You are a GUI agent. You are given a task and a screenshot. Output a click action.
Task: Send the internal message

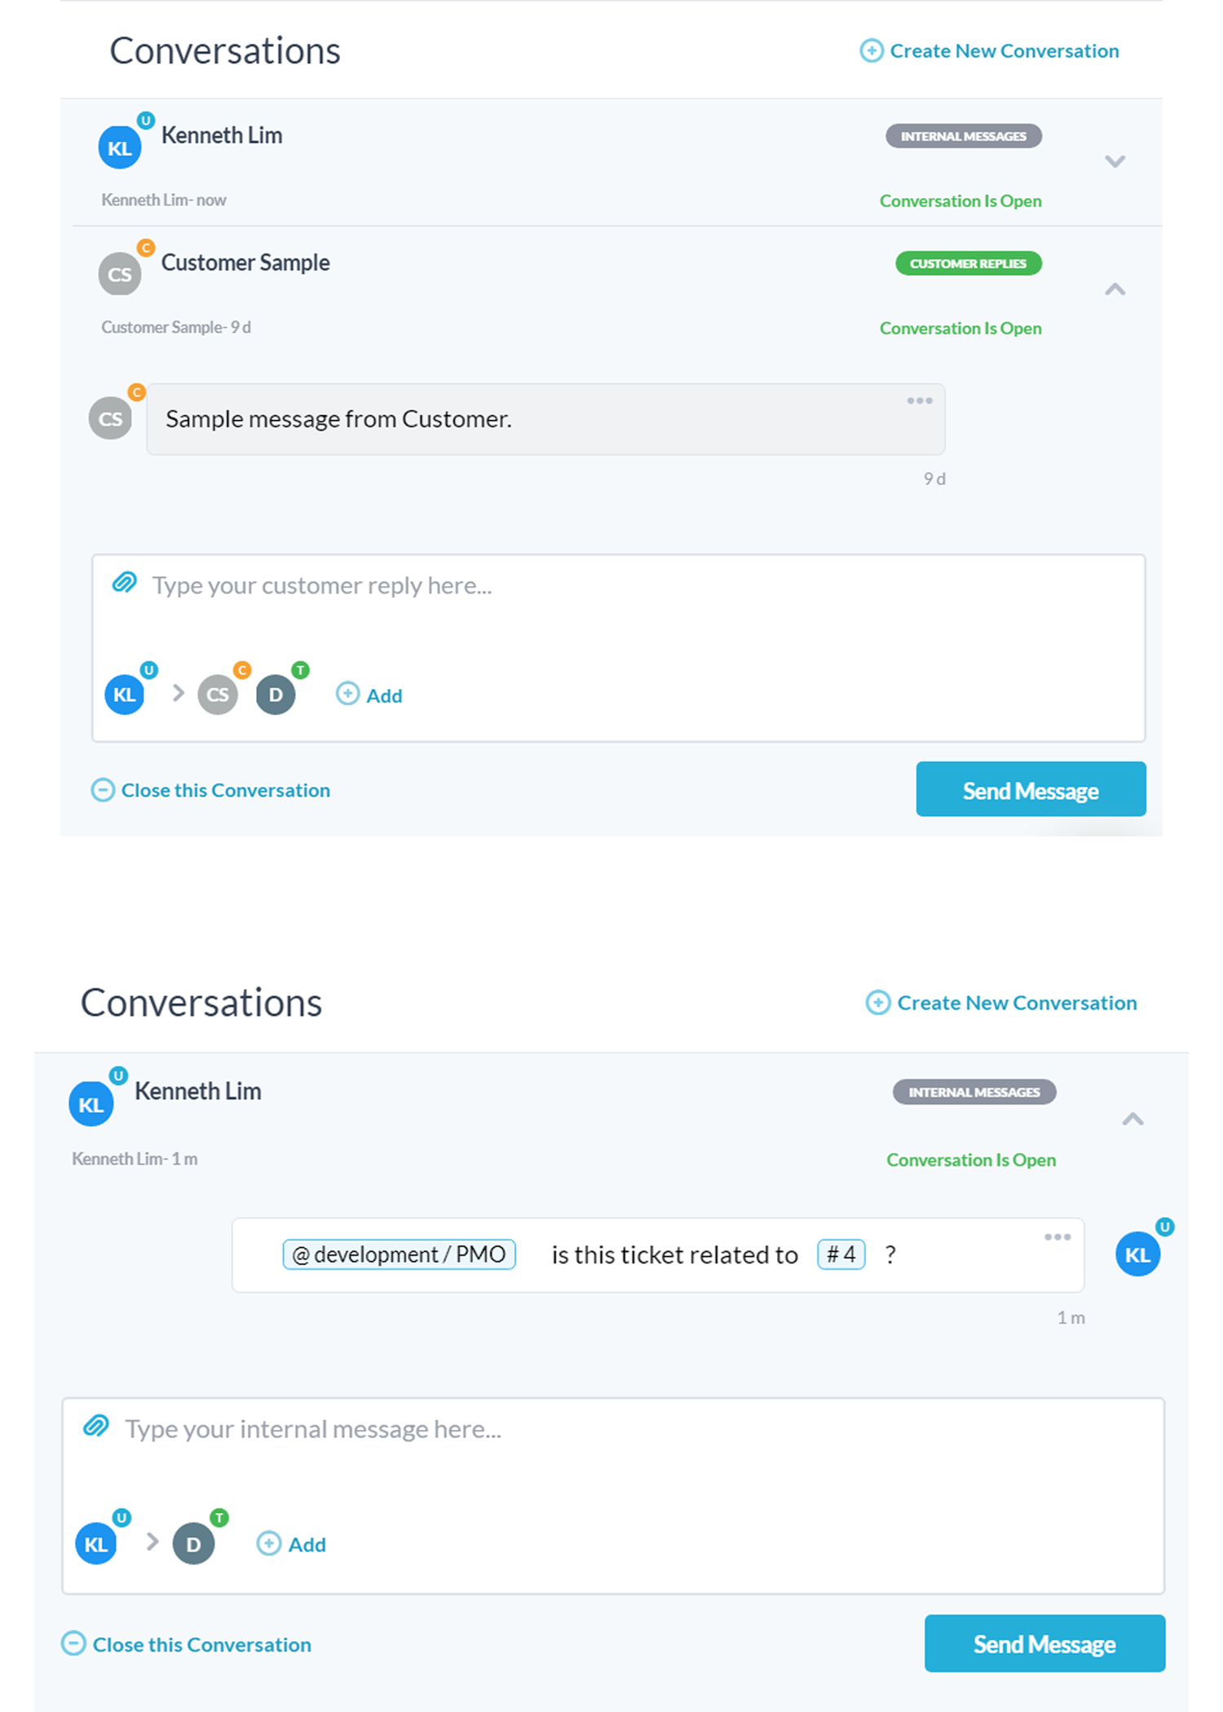click(x=1044, y=1643)
